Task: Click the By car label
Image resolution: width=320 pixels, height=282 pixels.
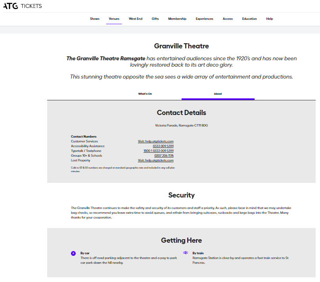Action: point(85,253)
